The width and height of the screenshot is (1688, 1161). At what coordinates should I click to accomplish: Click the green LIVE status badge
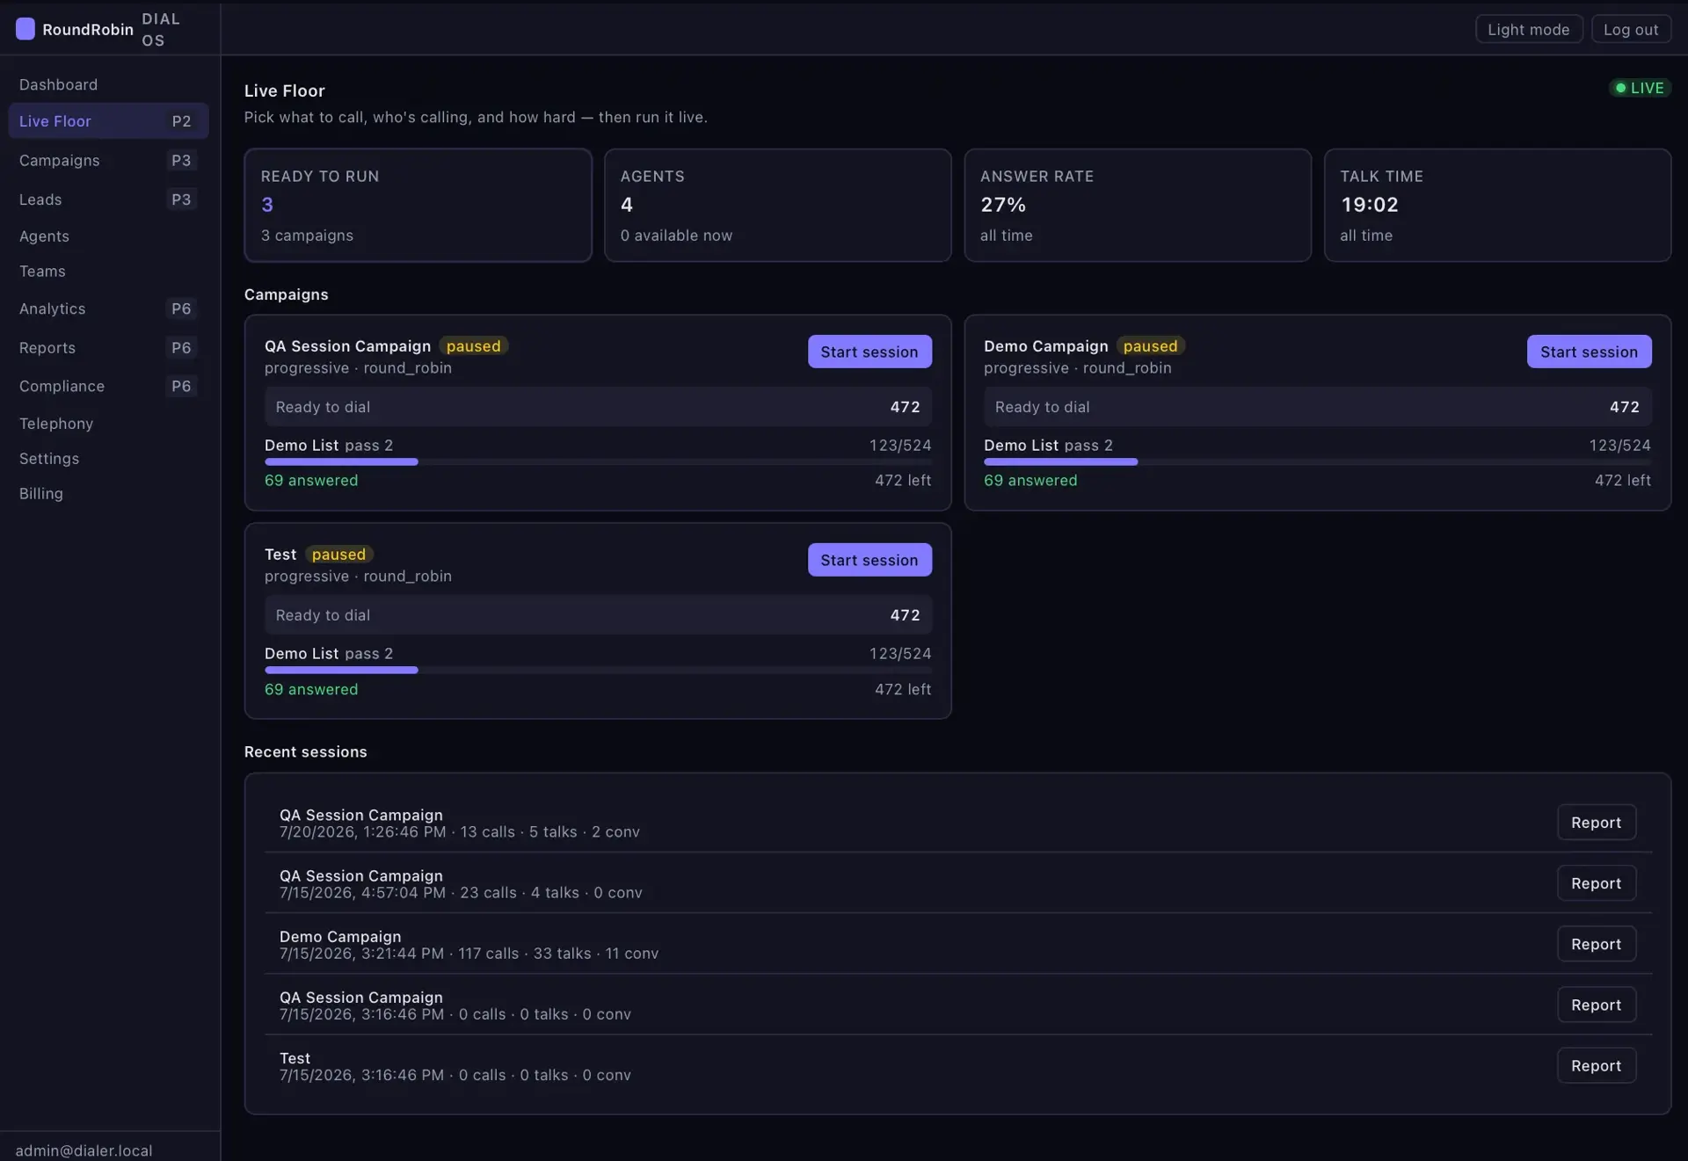[x=1640, y=88]
